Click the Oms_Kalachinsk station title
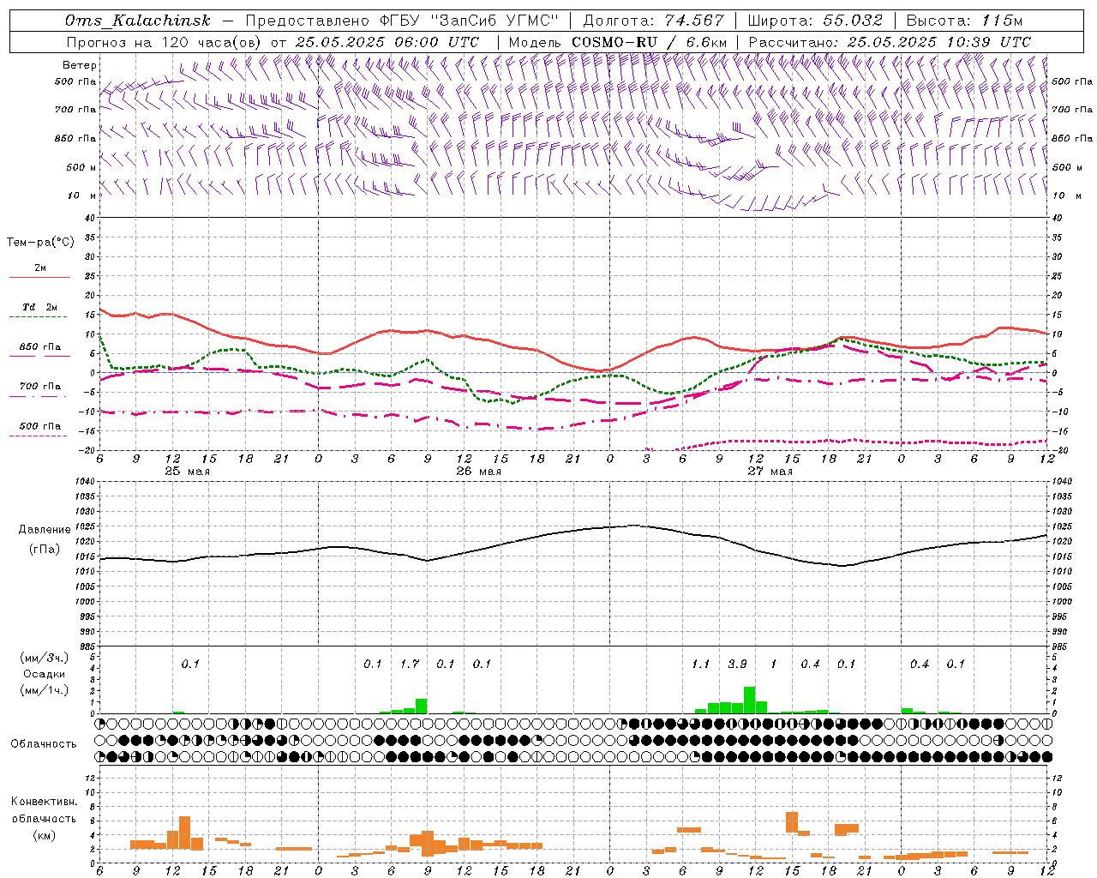Screen dimensions: 1097x878 (x=138, y=21)
